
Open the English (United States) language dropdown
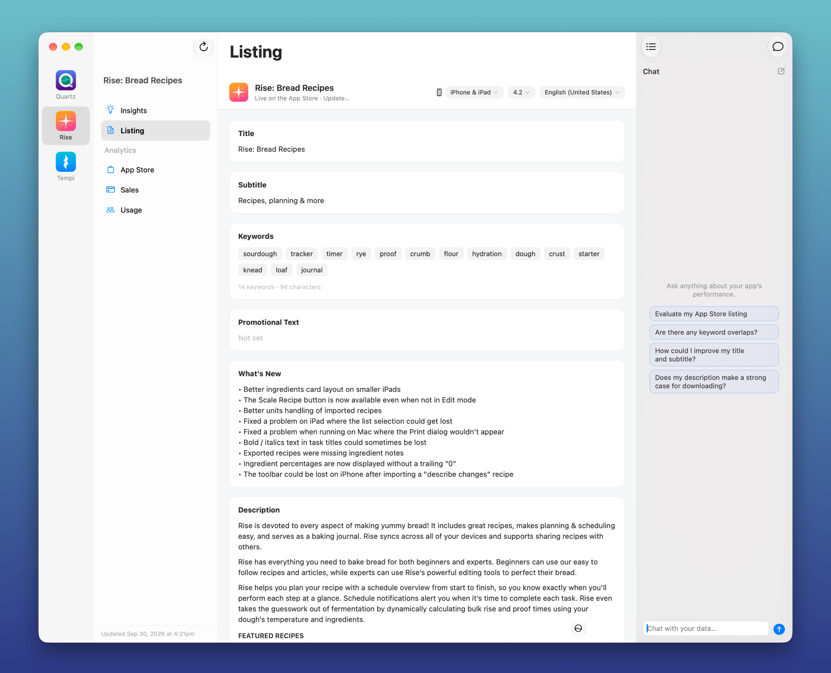point(582,92)
